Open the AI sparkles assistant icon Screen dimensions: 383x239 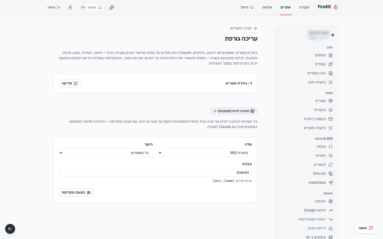[112, 7]
